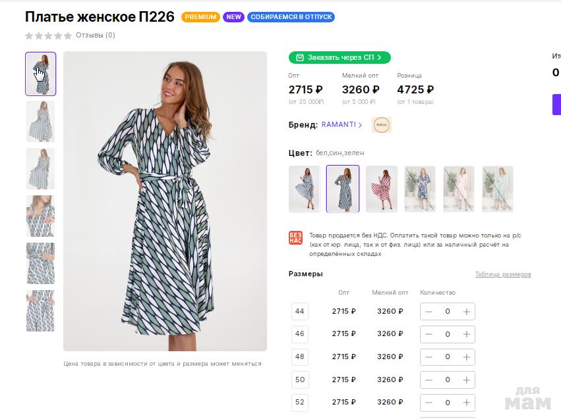
Task: View the last thumbnail in the gallery
Action: [x=41, y=310]
